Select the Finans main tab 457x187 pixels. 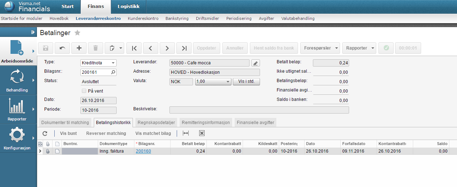pyautogui.click(x=96, y=7)
